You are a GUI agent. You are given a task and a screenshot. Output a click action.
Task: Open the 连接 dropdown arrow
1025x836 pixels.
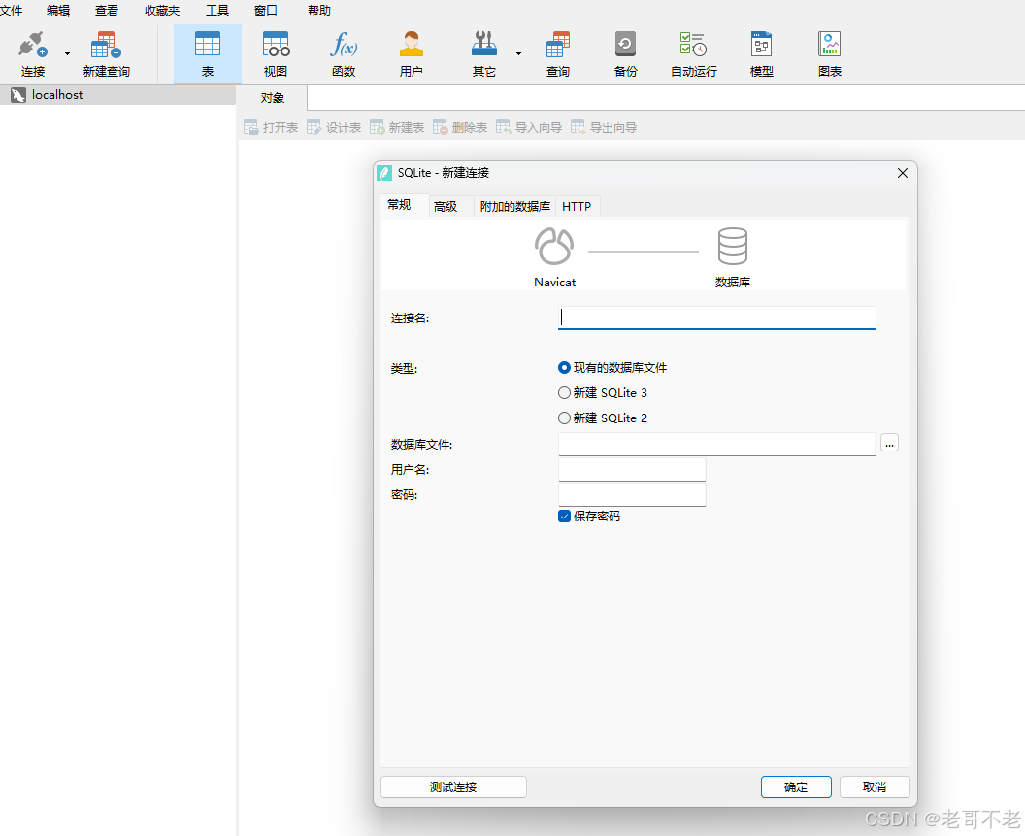(x=67, y=53)
